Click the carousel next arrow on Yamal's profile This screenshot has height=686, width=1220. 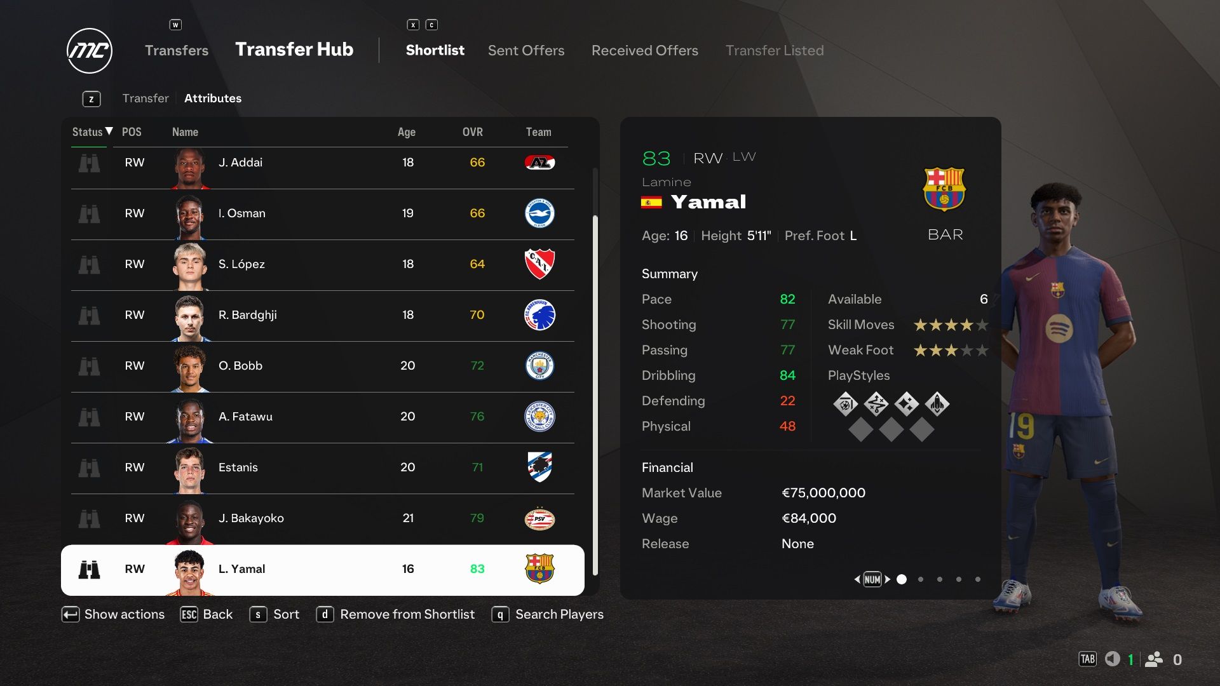pyautogui.click(x=887, y=579)
